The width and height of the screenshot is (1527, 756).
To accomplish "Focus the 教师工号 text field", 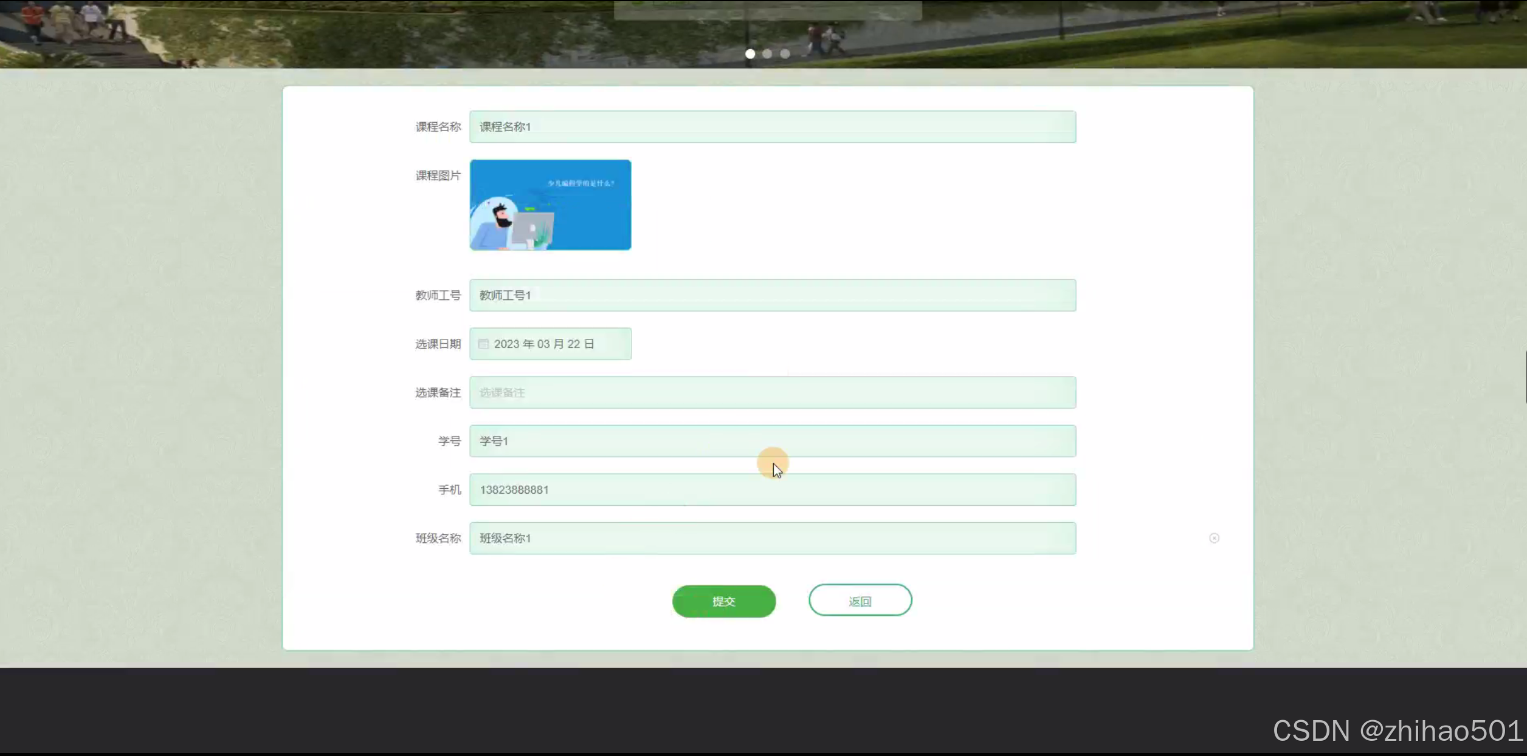I will coord(772,295).
